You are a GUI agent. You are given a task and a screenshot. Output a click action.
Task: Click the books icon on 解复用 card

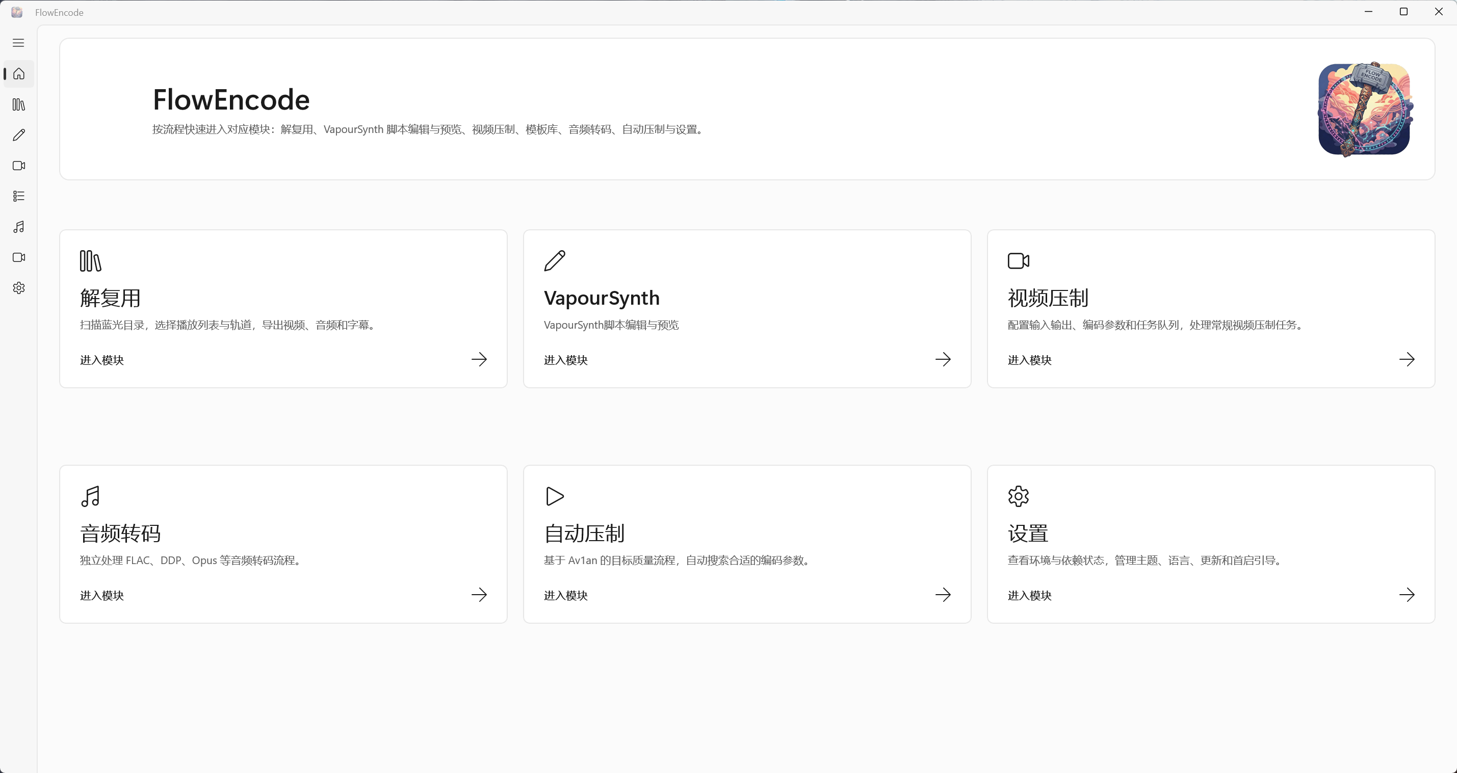pyautogui.click(x=91, y=261)
